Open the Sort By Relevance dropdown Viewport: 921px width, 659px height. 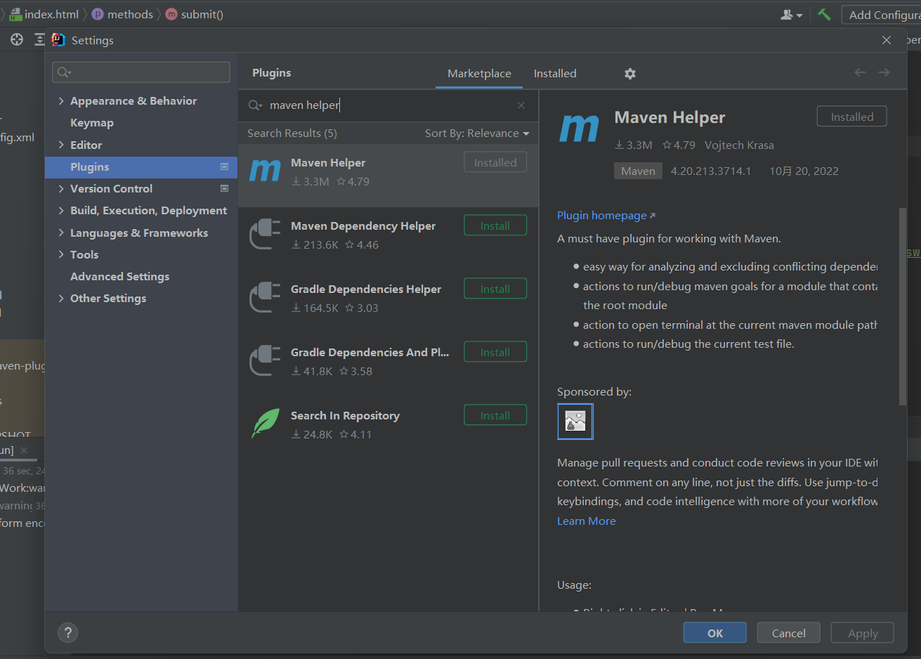coord(477,133)
